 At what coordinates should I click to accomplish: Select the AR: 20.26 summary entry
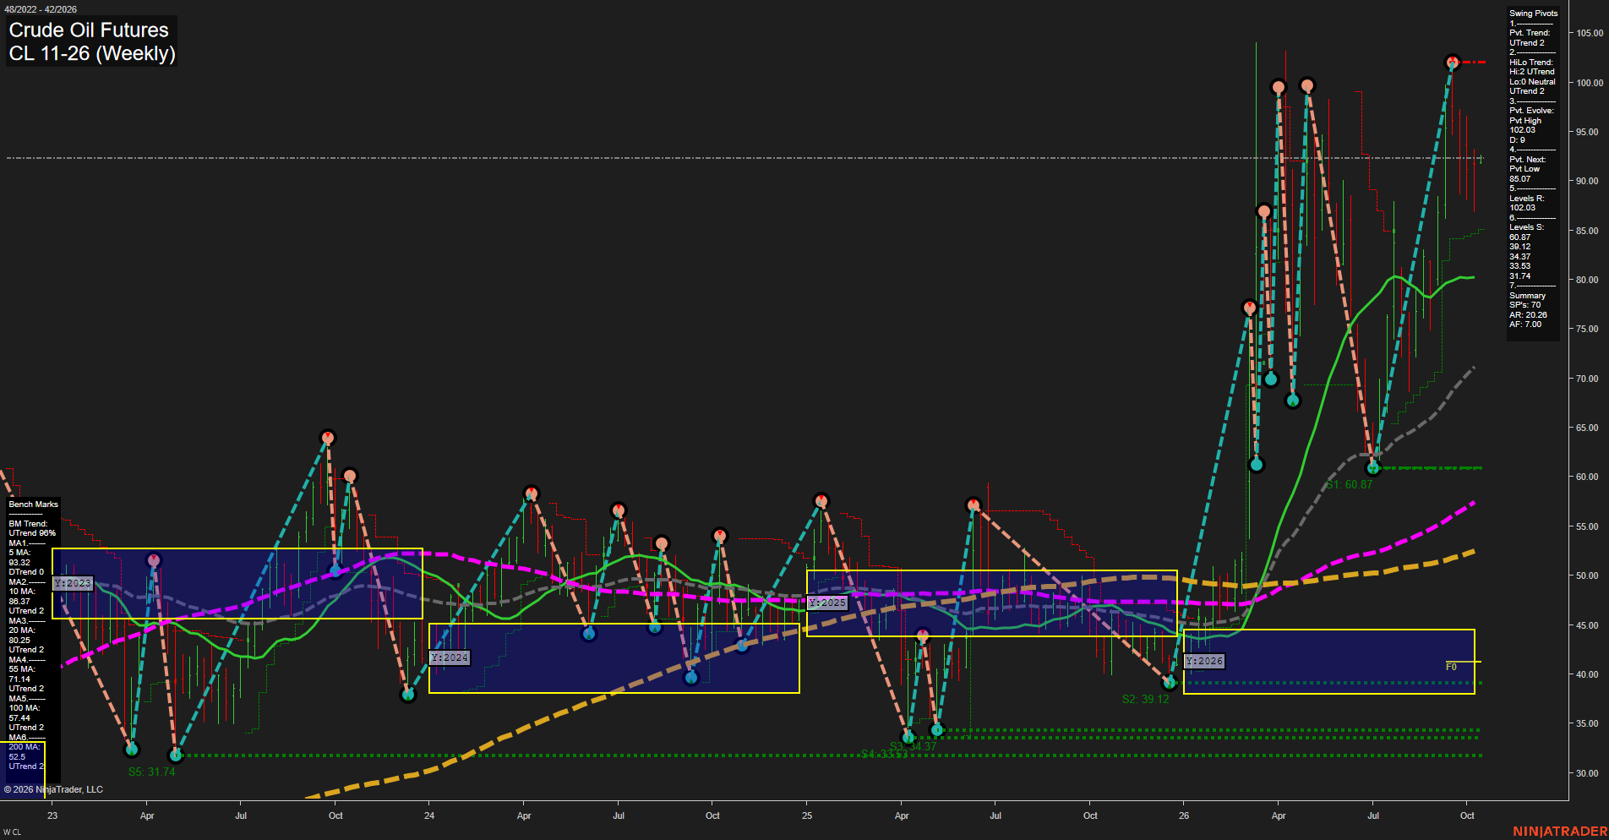(x=1528, y=315)
